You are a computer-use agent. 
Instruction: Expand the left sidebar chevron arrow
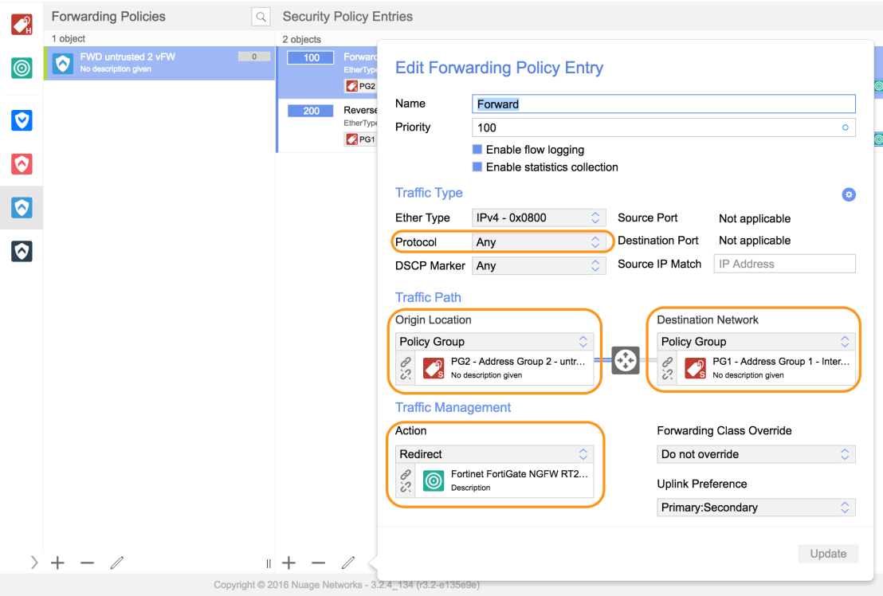click(34, 563)
